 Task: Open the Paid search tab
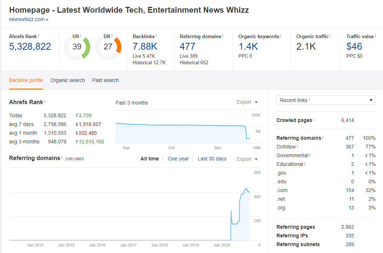point(105,80)
